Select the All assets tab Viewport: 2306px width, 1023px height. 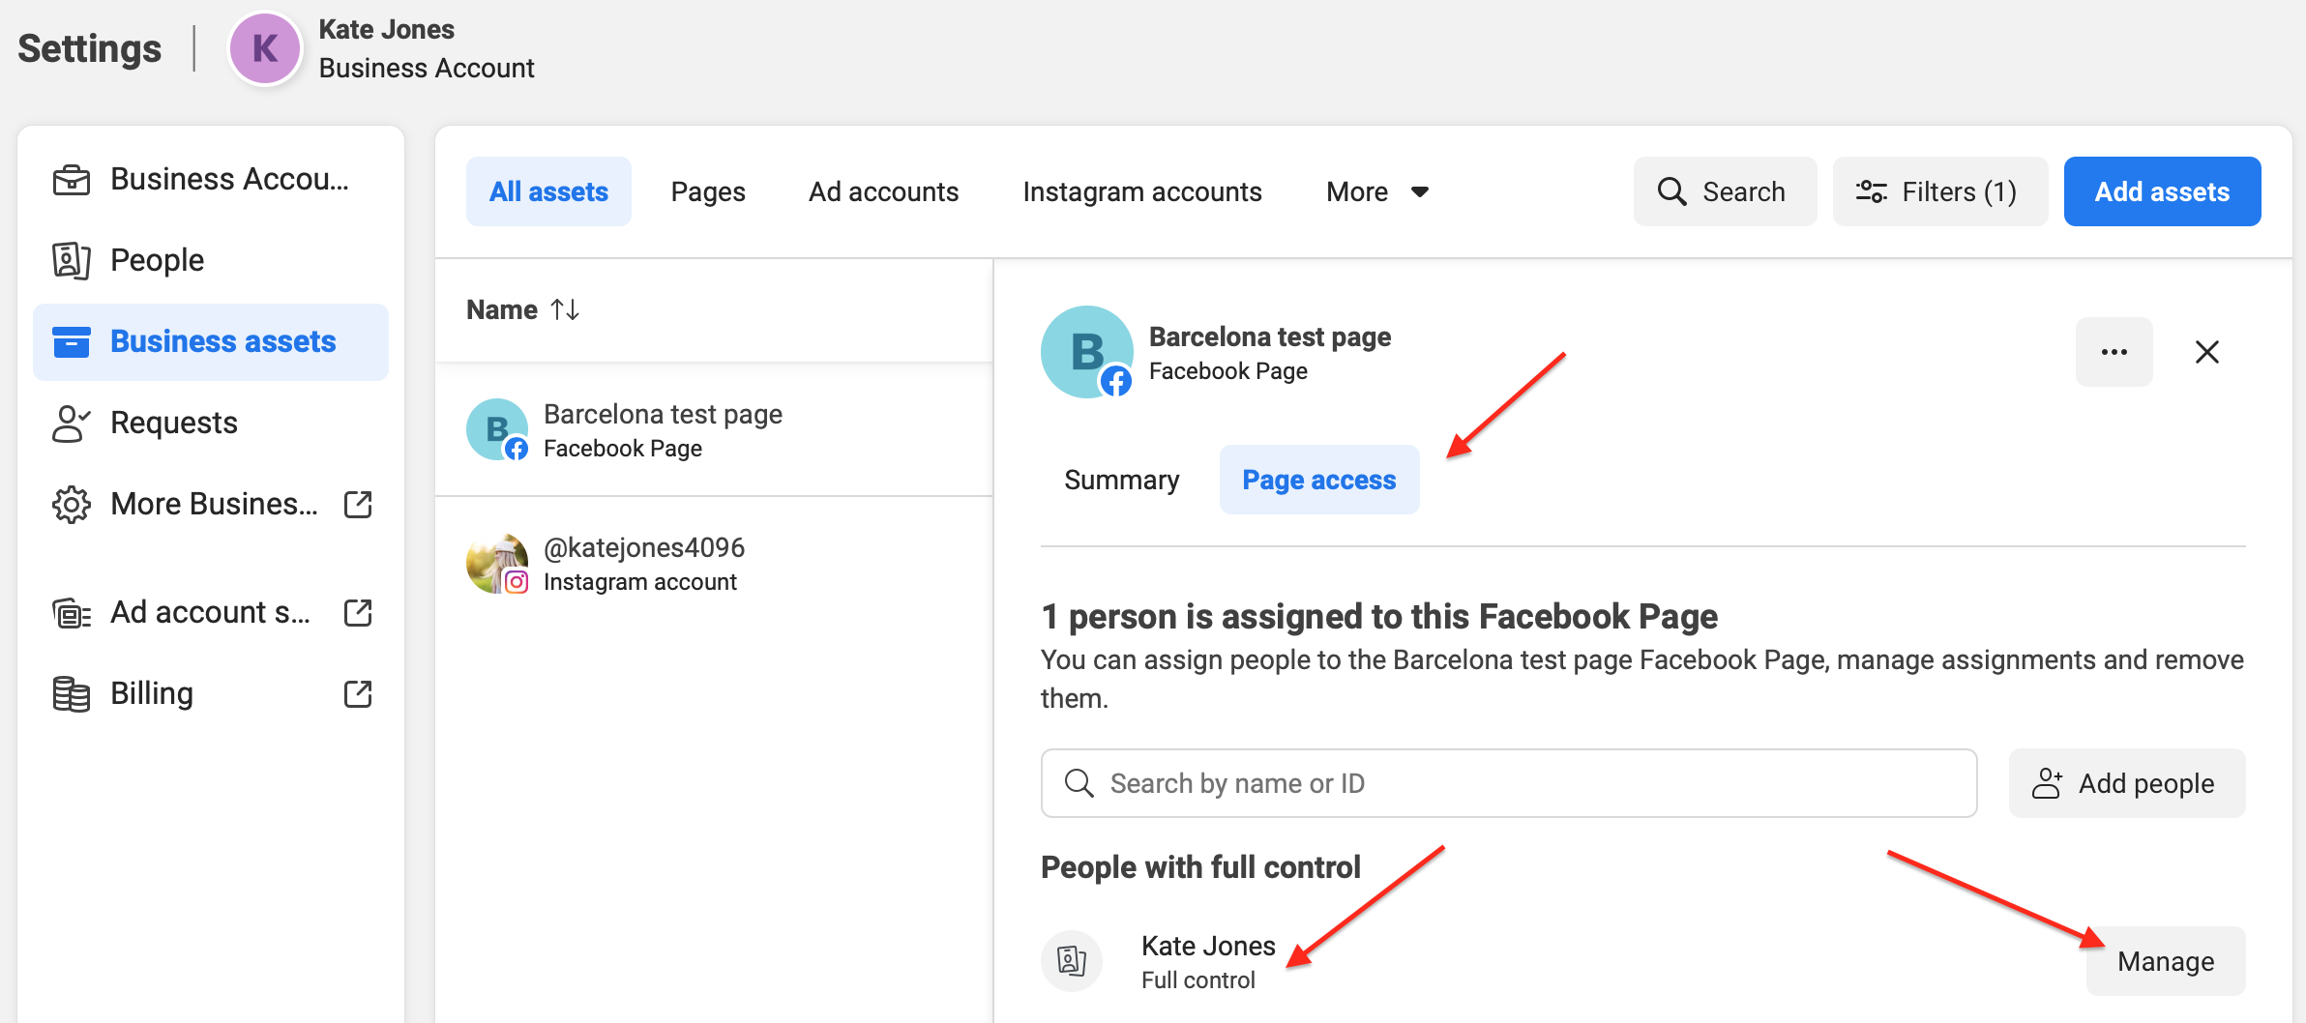tap(548, 191)
